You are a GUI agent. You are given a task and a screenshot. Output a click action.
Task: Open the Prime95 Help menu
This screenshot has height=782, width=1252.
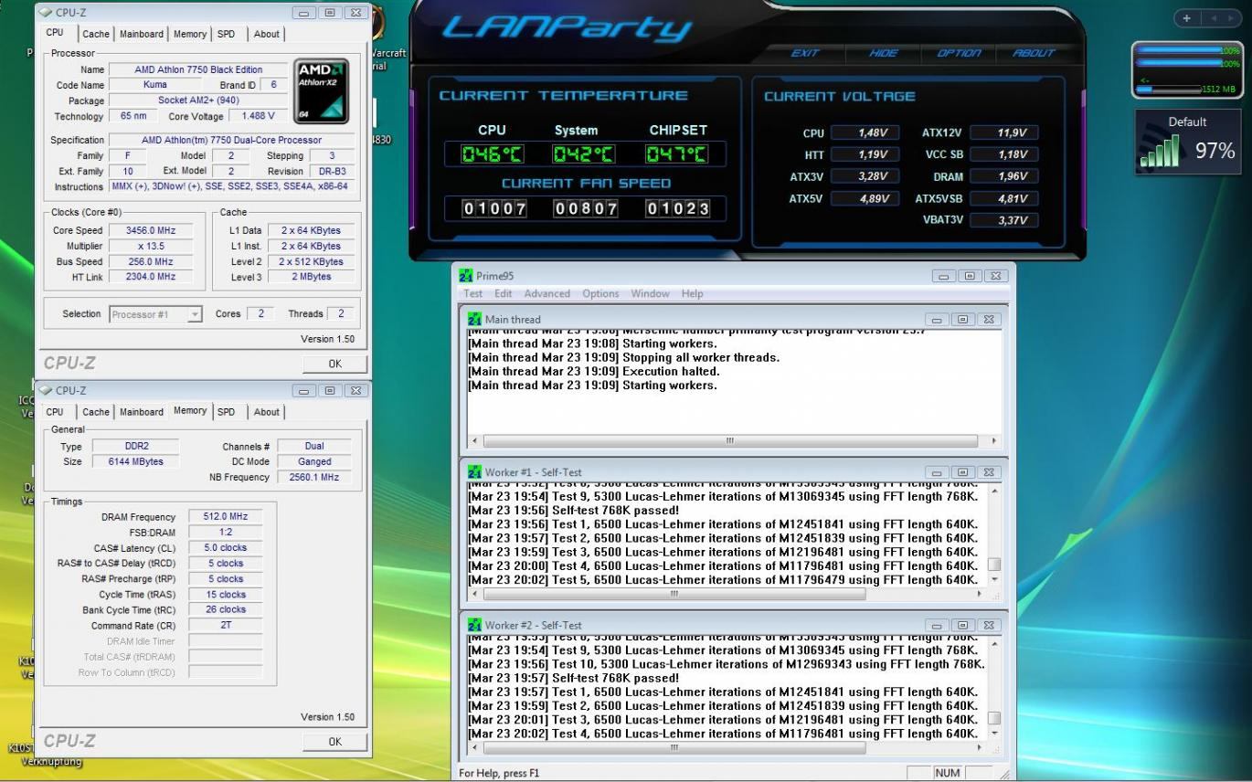(x=693, y=293)
